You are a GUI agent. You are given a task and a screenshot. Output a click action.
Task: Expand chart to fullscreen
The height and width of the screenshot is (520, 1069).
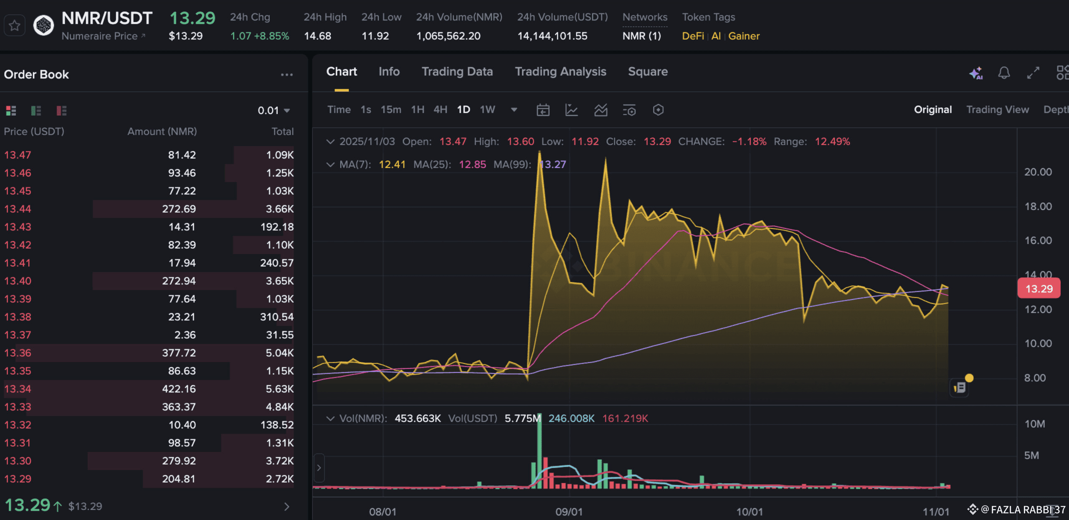(x=1033, y=73)
